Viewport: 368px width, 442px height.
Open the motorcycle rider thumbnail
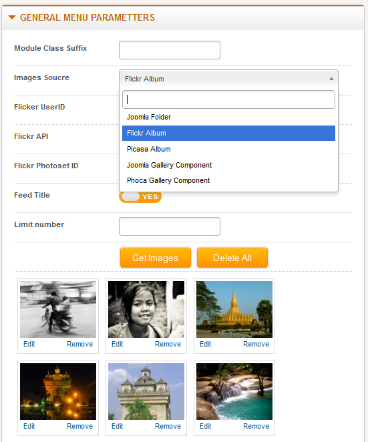[x=58, y=309]
